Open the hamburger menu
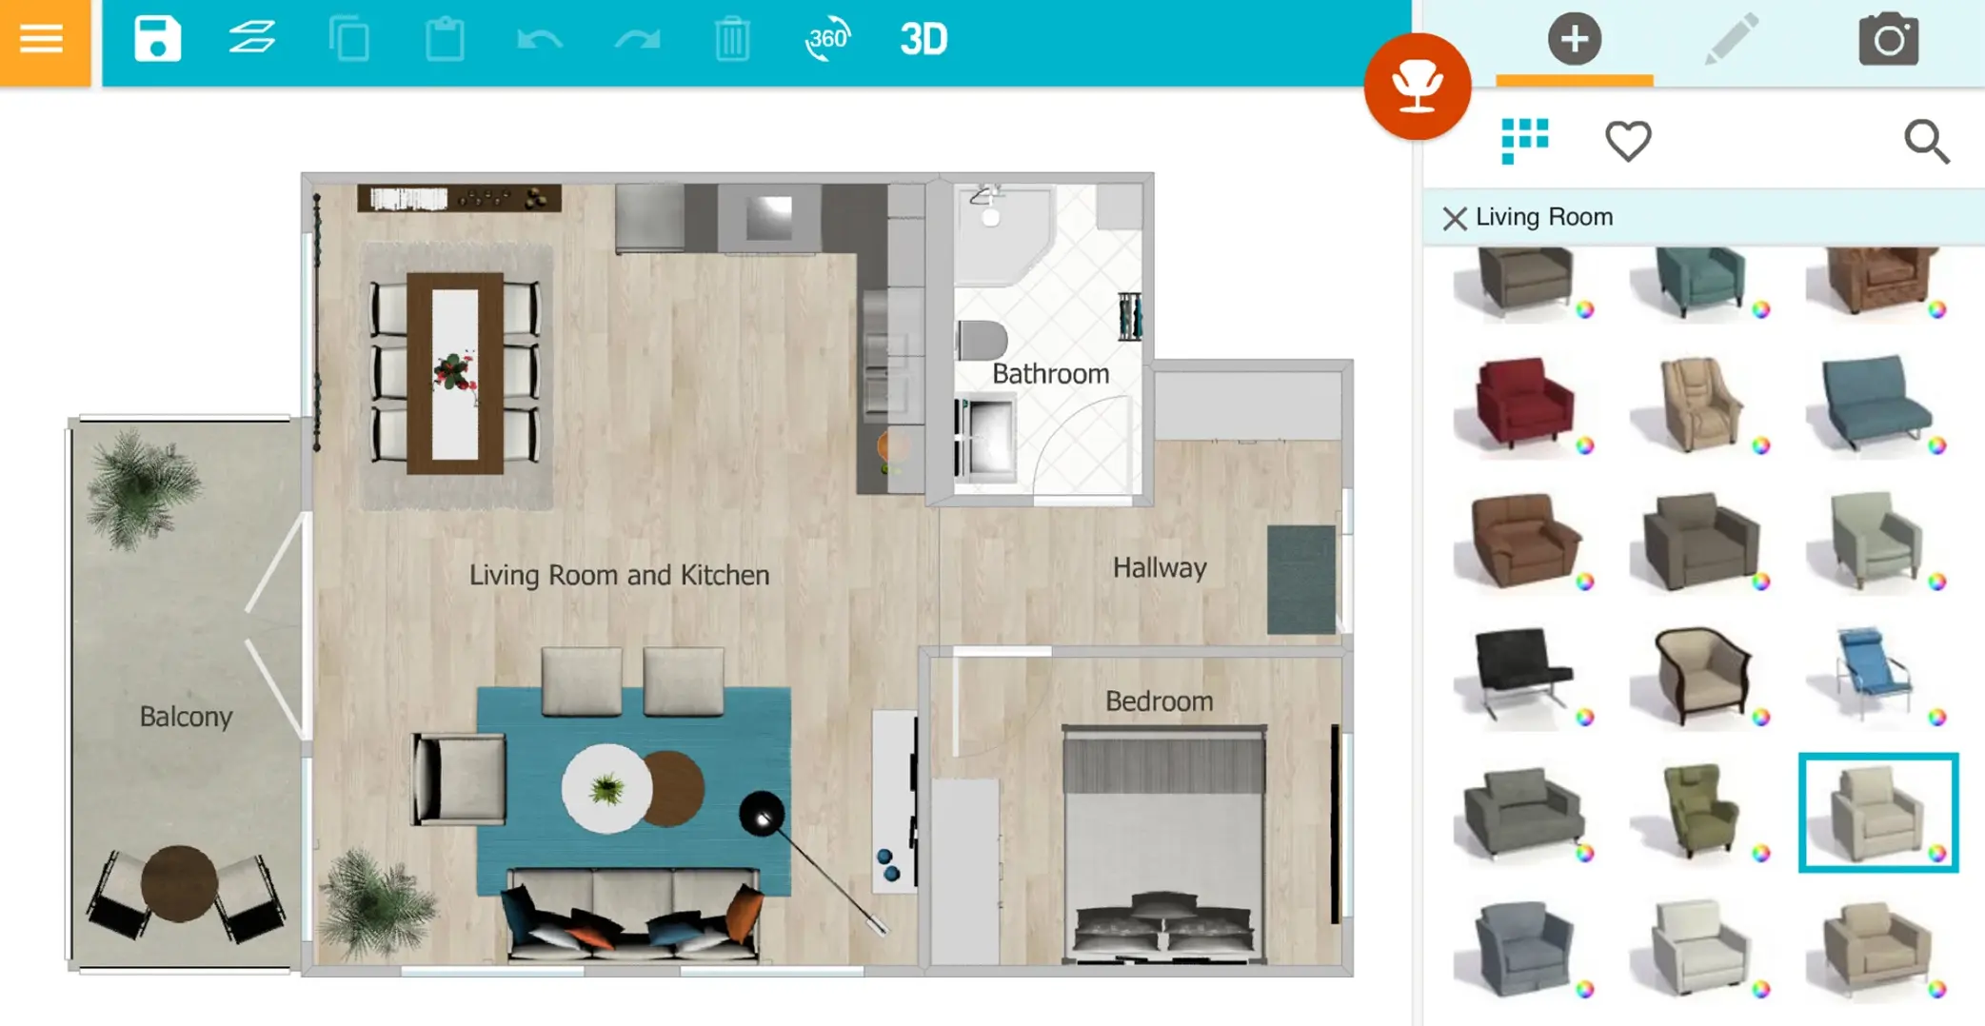This screenshot has height=1026, width=1985. (x=42, y=39)
